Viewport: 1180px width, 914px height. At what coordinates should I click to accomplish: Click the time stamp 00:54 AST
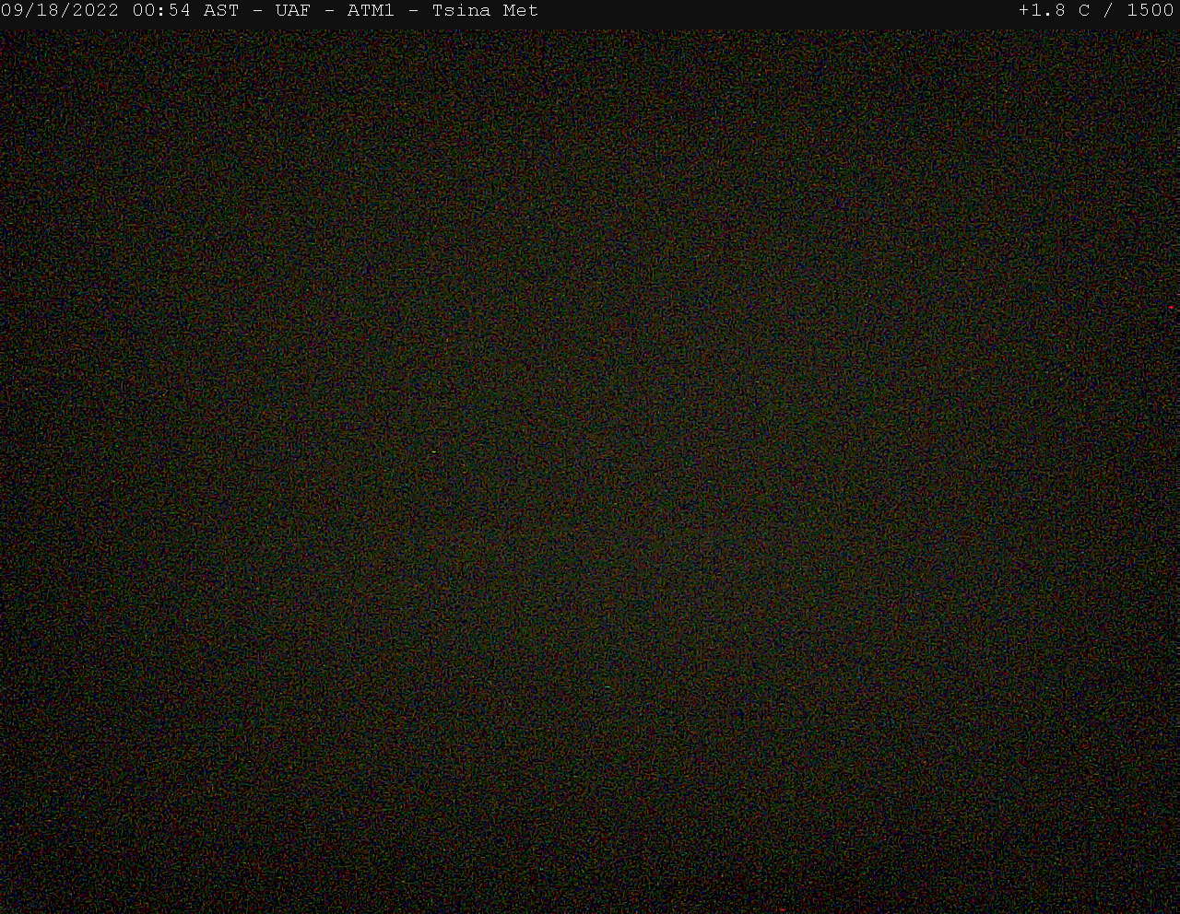(186, 11)
